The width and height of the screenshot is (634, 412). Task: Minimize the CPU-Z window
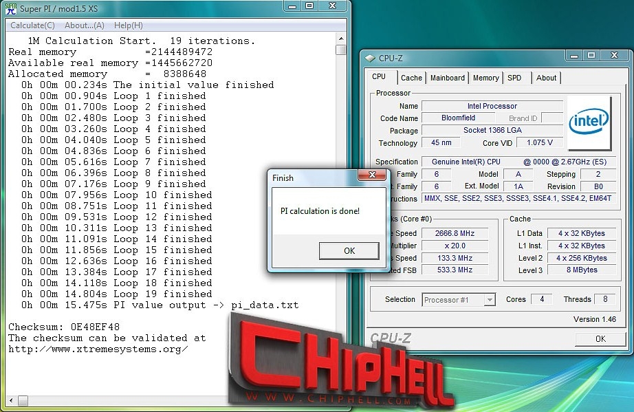pyautogui.click(x=574, y=56)
